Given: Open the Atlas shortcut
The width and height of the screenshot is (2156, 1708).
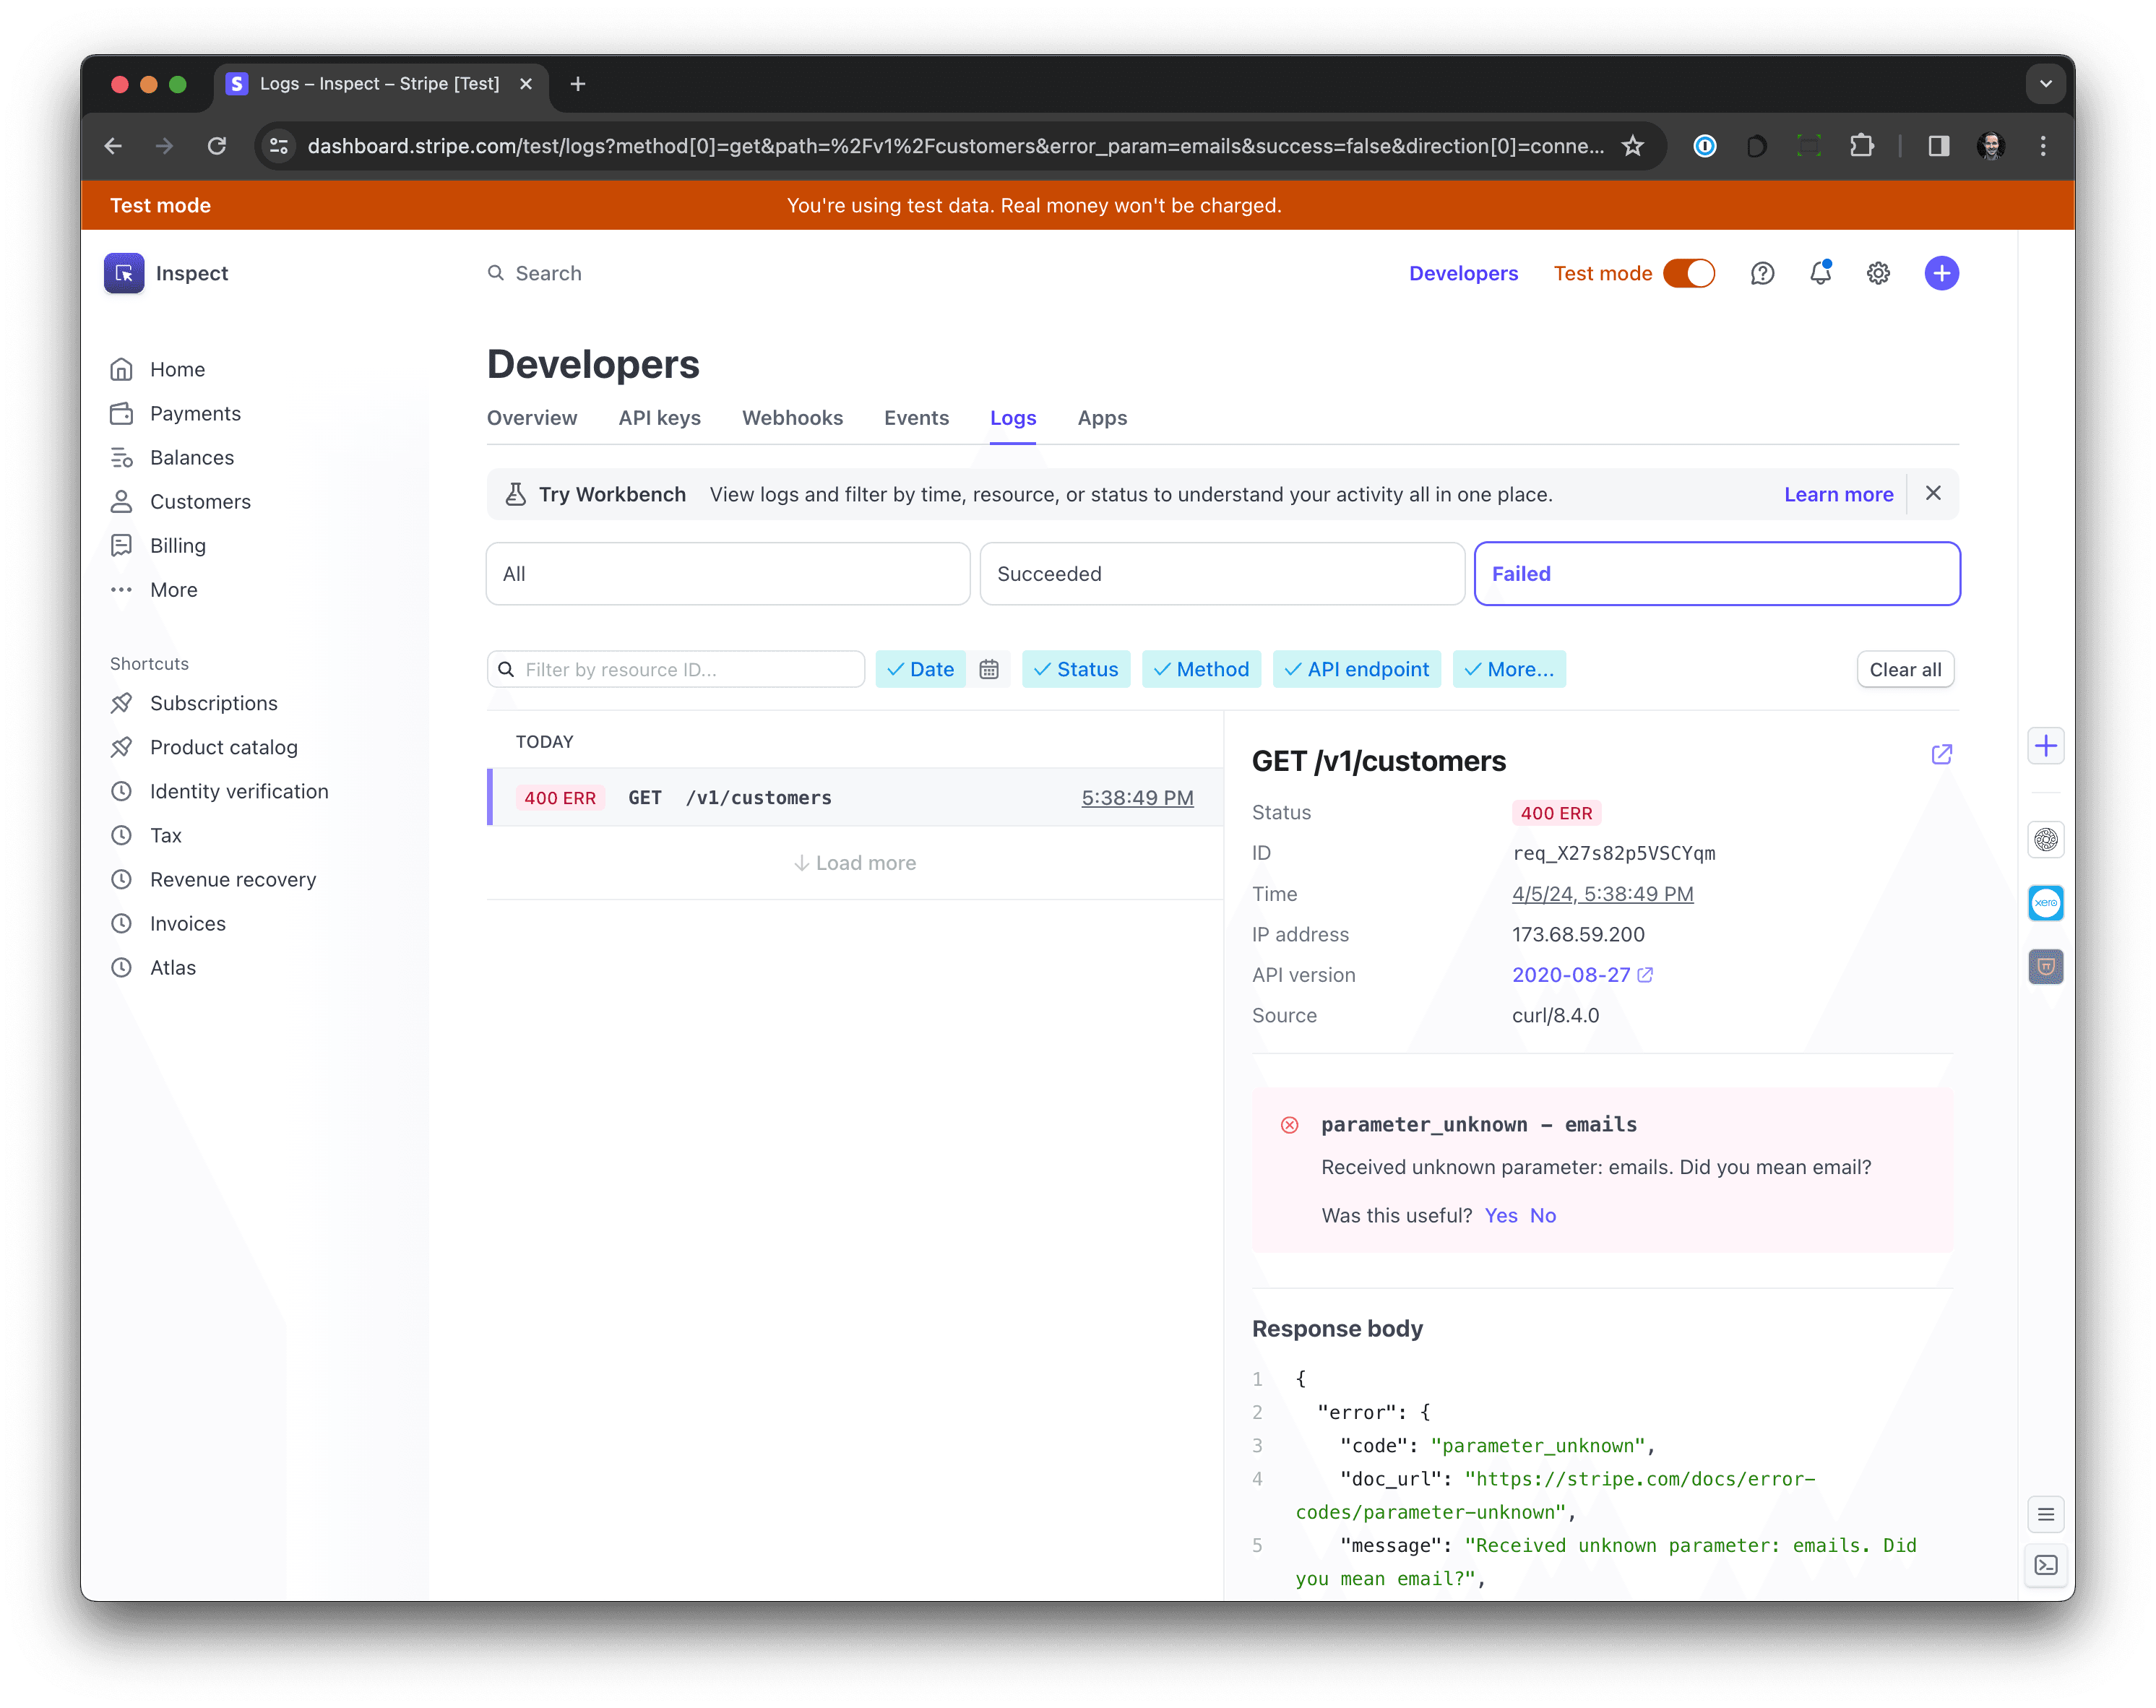Looking at the screenshot, I should click(x=172, y=967).
